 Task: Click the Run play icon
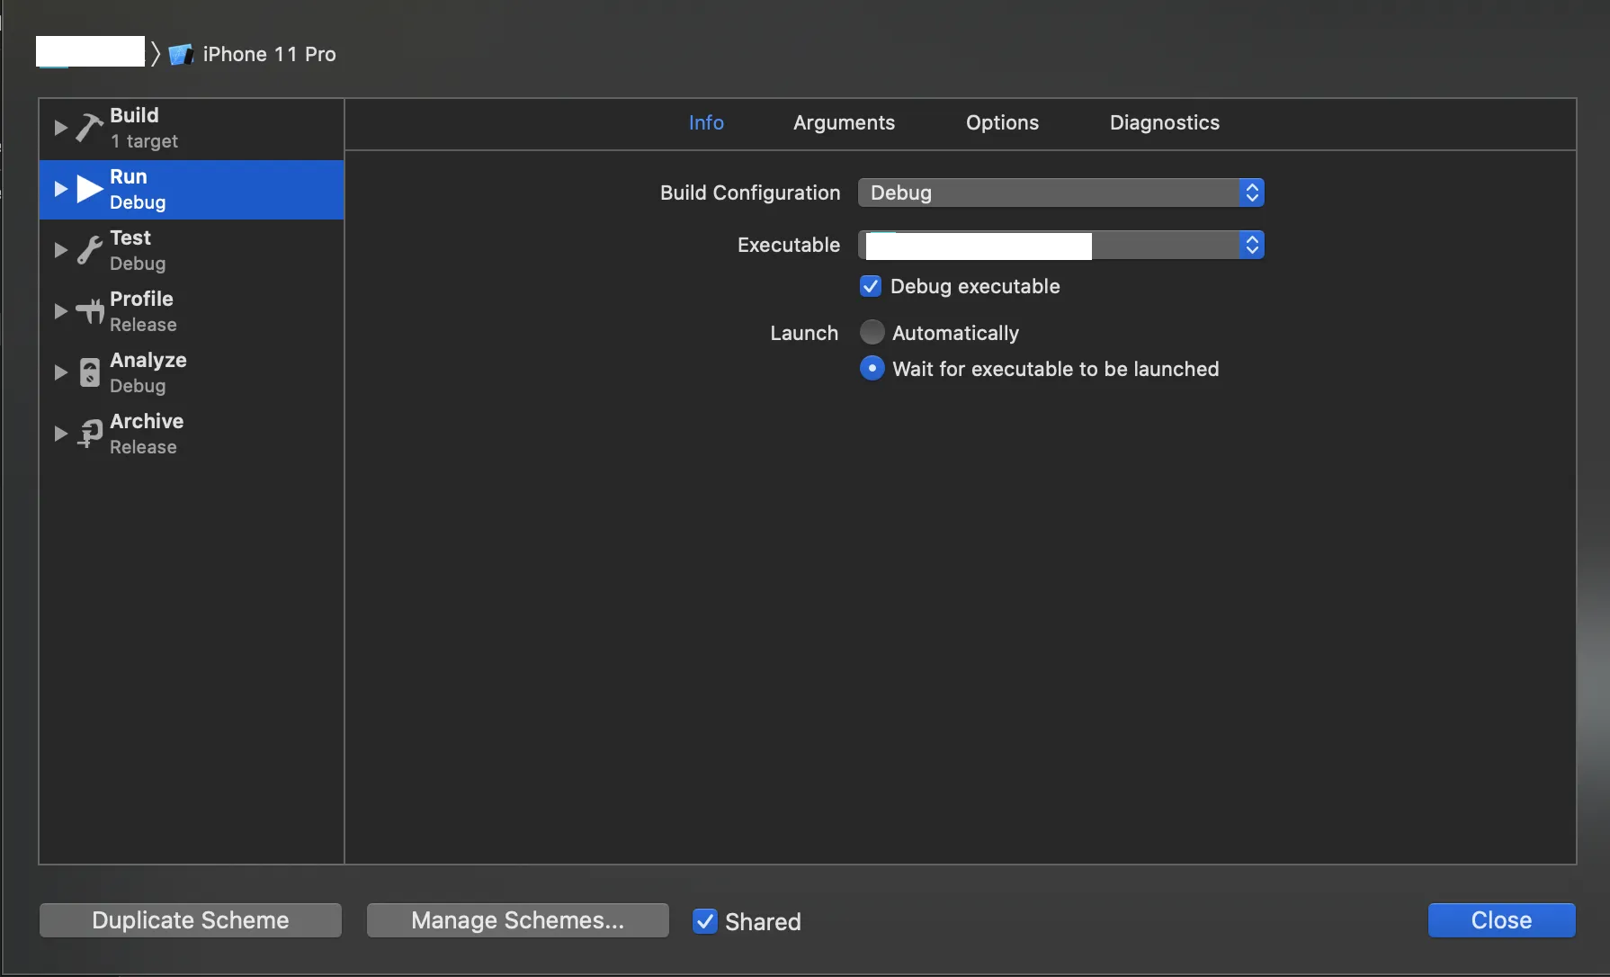(x=90, y=189)
